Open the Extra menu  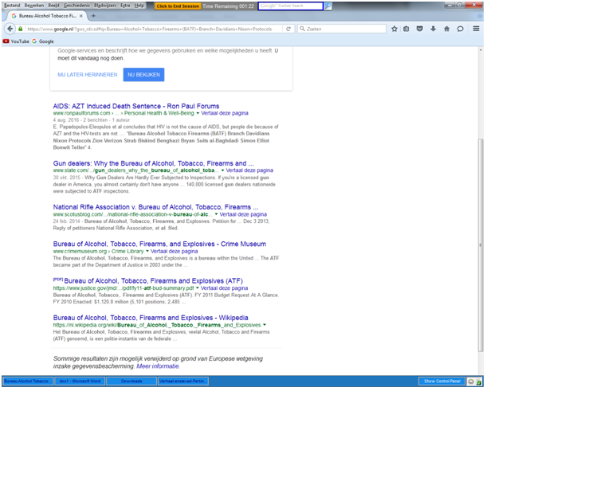125,6
